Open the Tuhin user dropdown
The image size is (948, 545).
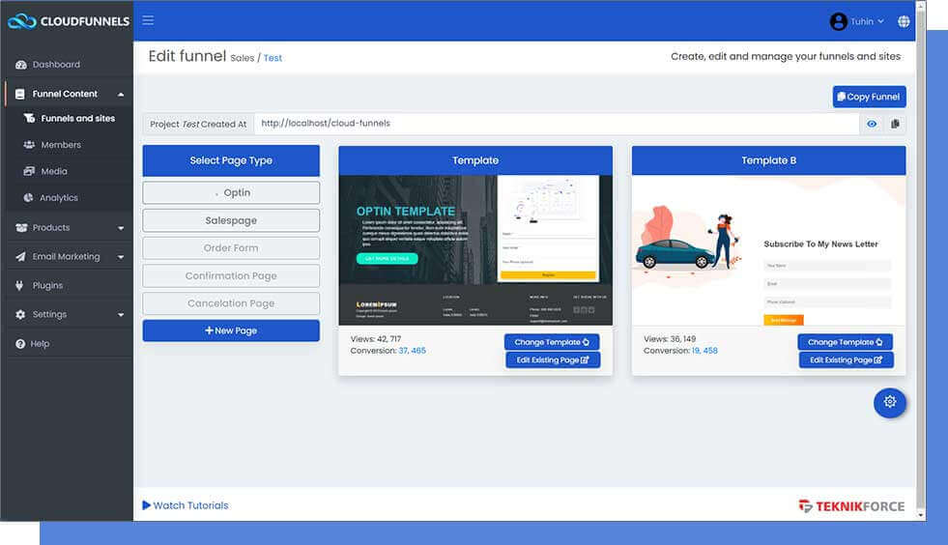(856, 21)
